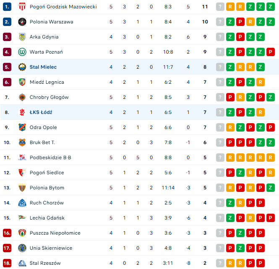Click Podbeskidzie's last orange R draw badge

(x=271, y=158)
